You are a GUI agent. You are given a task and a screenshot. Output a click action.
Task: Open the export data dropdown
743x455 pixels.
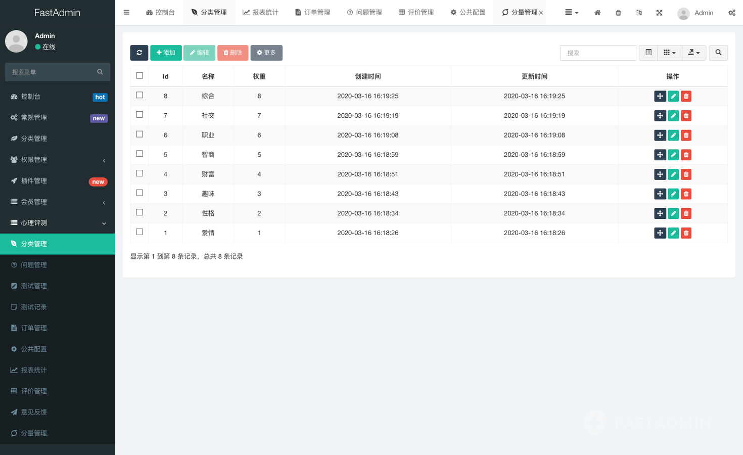[694, 53]
